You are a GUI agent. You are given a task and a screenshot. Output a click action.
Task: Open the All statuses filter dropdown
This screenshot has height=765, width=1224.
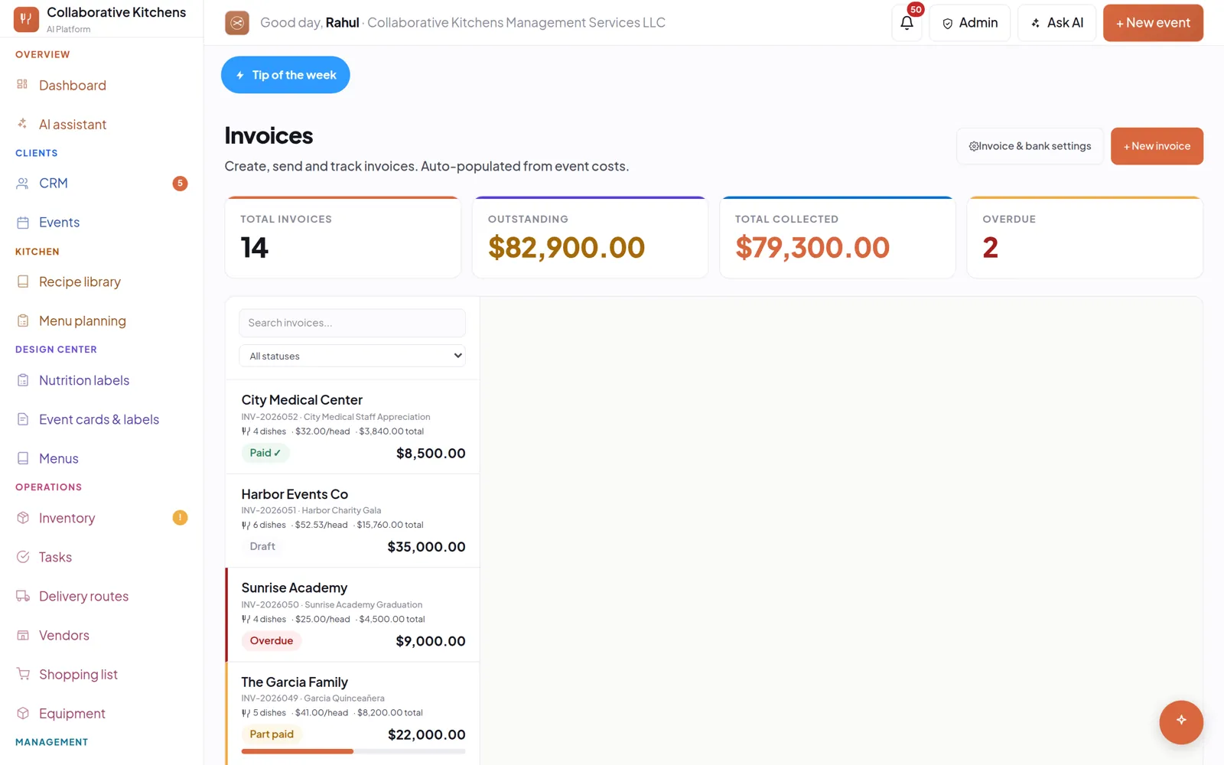click(352, 356)
